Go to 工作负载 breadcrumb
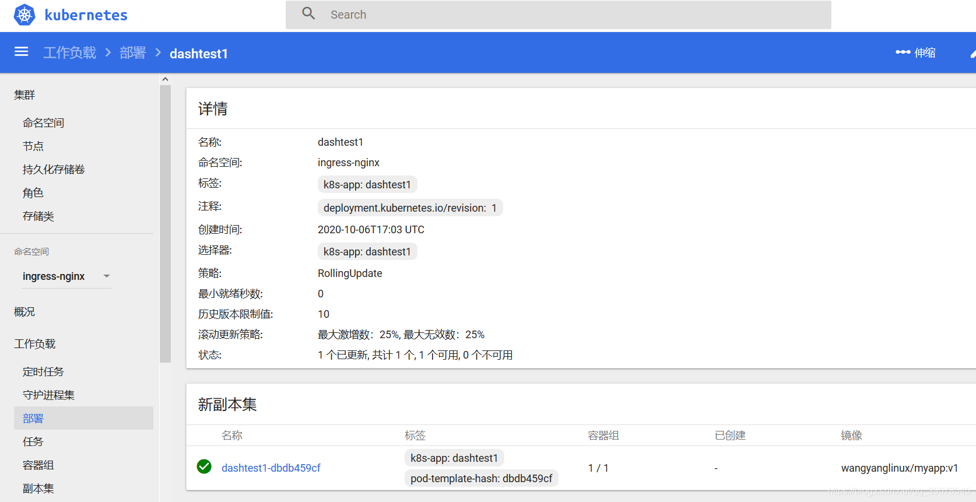Screen dimensions: 976x502 coord(70,52)
